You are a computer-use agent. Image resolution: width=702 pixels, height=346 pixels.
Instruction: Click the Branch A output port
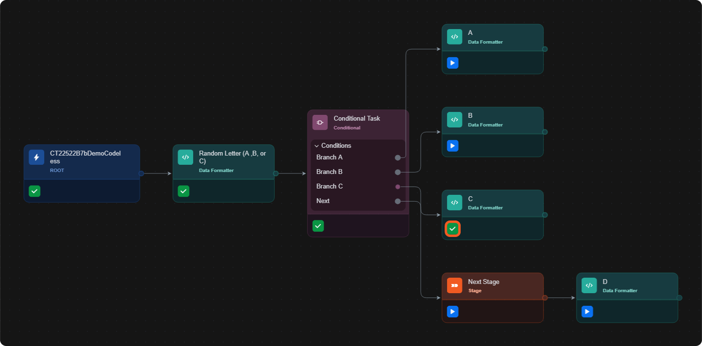pos(398,157)
